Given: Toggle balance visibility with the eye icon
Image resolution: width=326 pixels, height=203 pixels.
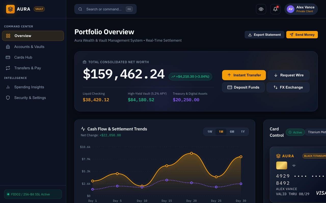Looking at the screenshot, I should pyautogui.click(x=261, y=9).
